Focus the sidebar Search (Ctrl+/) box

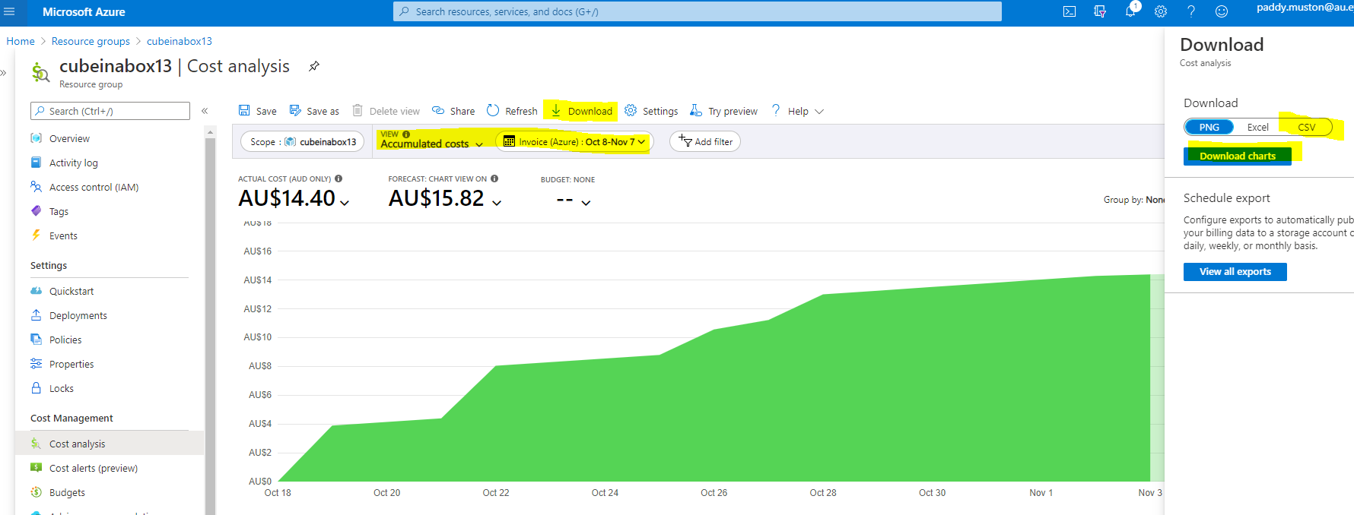[110, 111]
